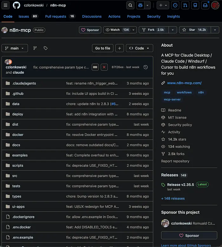The width and height of the screenshot is (222, 247).
Task: Open the Fork options dropdown arrow
Action: click(x=173, y=30)
